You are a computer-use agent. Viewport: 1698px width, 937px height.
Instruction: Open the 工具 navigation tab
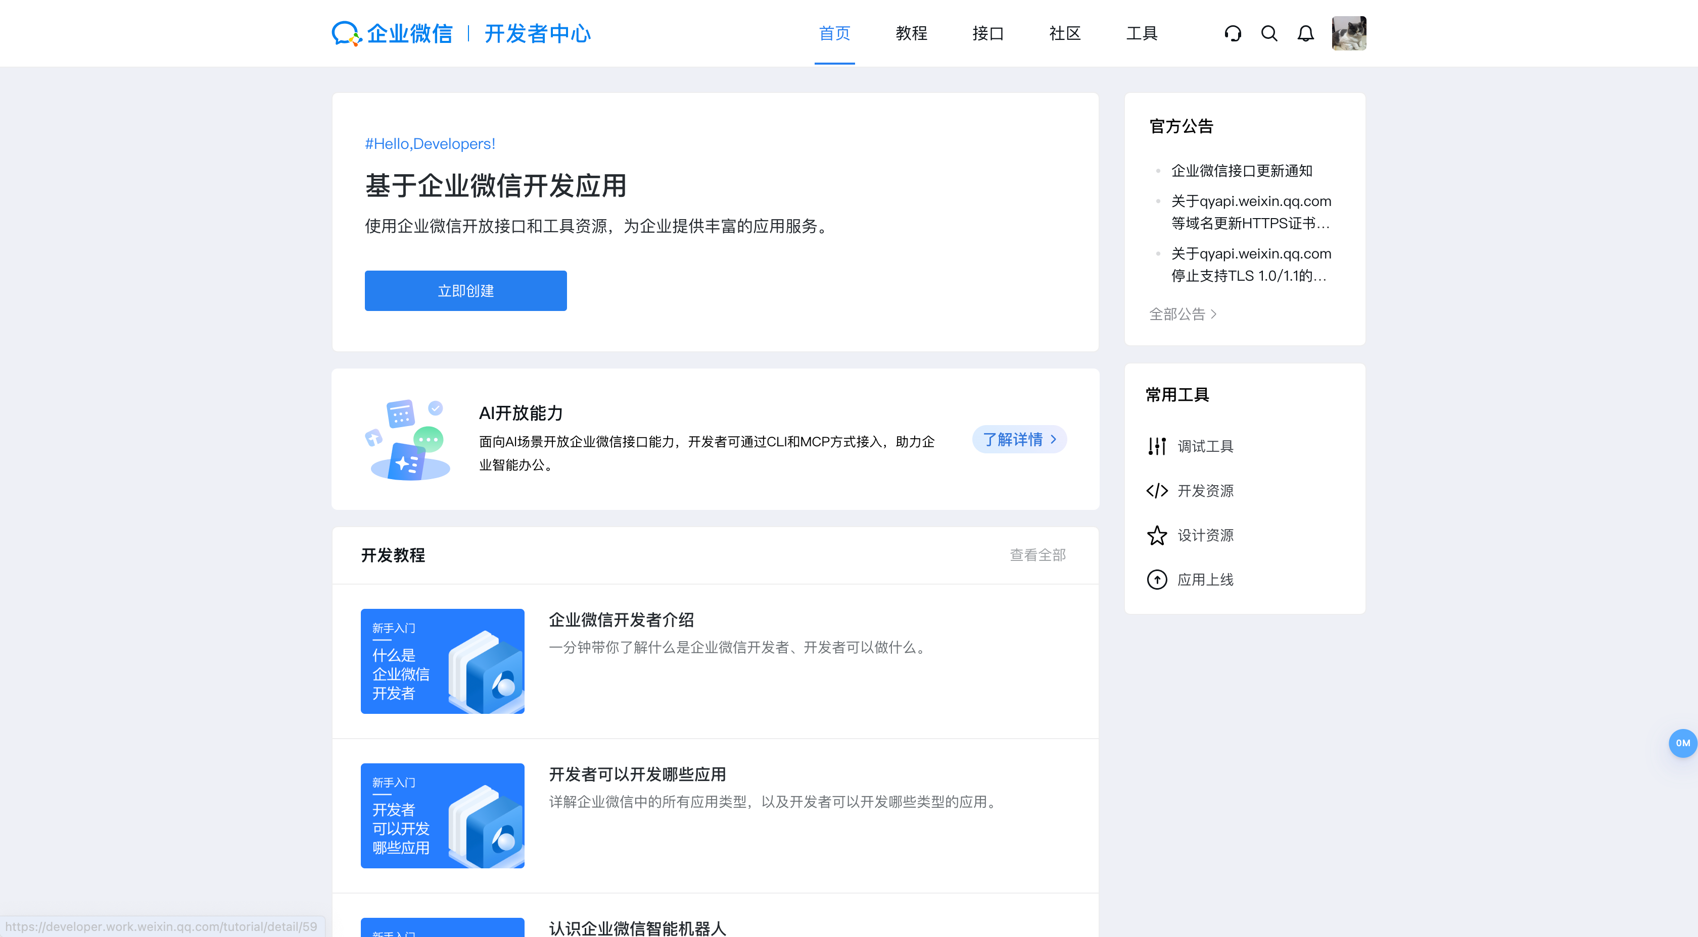(1142, 34)
